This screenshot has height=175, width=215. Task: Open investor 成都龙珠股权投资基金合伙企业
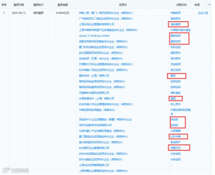pyautogui.click(x=103, y=41)
